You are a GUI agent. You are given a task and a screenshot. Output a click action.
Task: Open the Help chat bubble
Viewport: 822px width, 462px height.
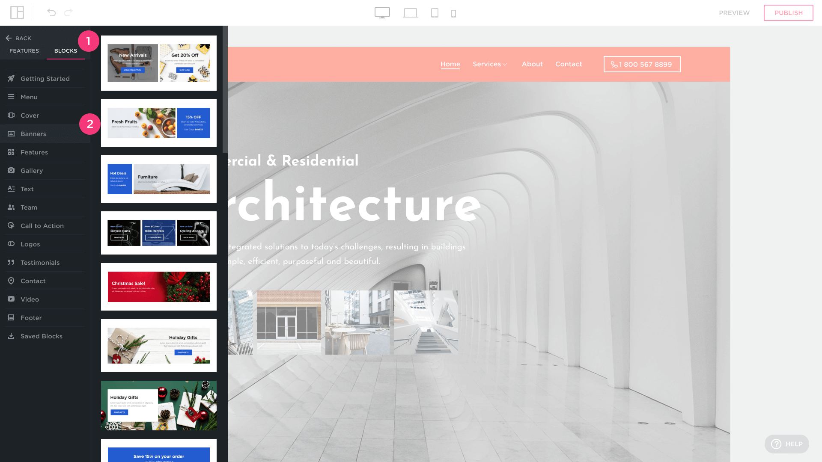(786, 444)
